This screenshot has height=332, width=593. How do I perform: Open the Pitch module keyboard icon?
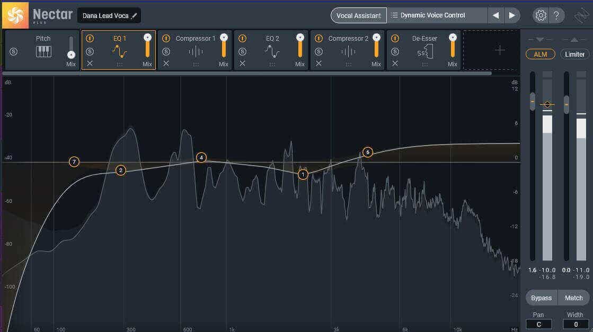click(x=43, y=51)
